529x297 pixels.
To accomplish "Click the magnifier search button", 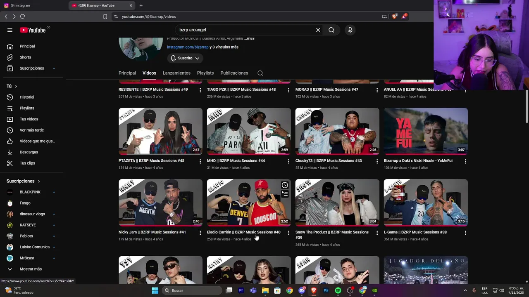I will [331, 30].
